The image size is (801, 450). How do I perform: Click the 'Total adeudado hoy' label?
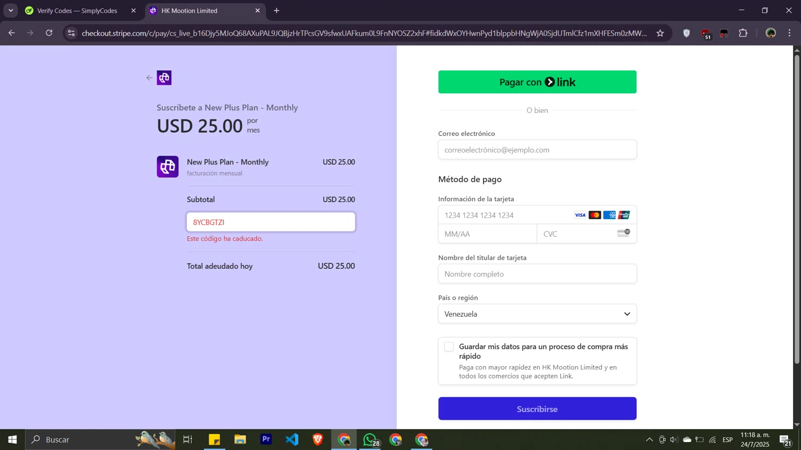click(220, 266)
